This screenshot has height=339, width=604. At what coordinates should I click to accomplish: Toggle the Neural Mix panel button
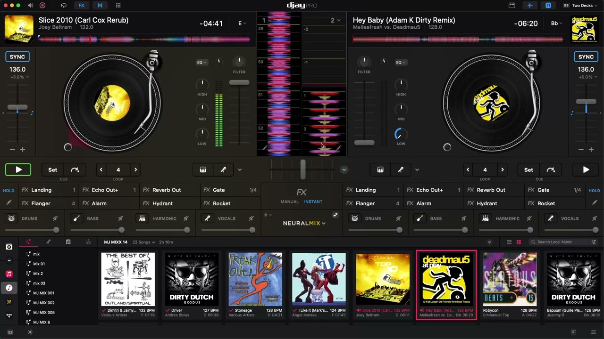tap(100, 6)
